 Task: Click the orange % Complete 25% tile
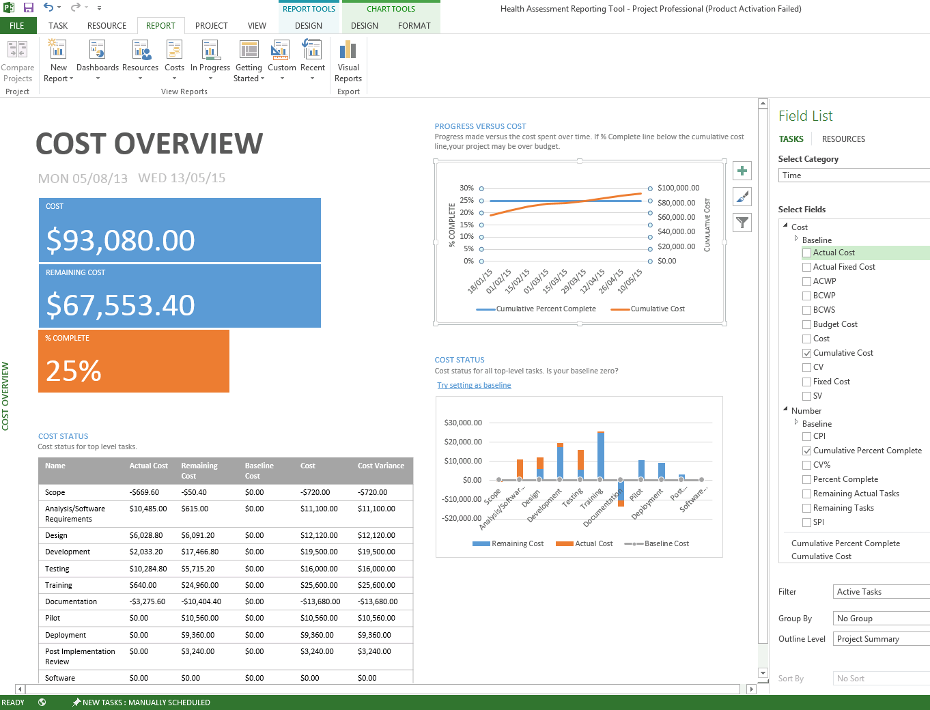click(134, 361)
